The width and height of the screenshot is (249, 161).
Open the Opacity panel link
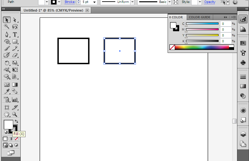tap(210, 2)
